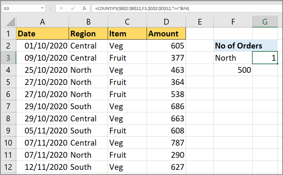Click the Fruit item cell in row 3
This screenshot has height=175, width=283.
point(127,58)
